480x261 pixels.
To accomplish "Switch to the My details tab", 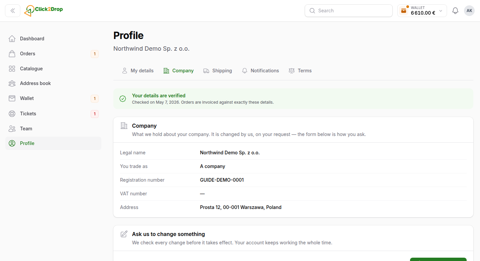I will [138, 71].
